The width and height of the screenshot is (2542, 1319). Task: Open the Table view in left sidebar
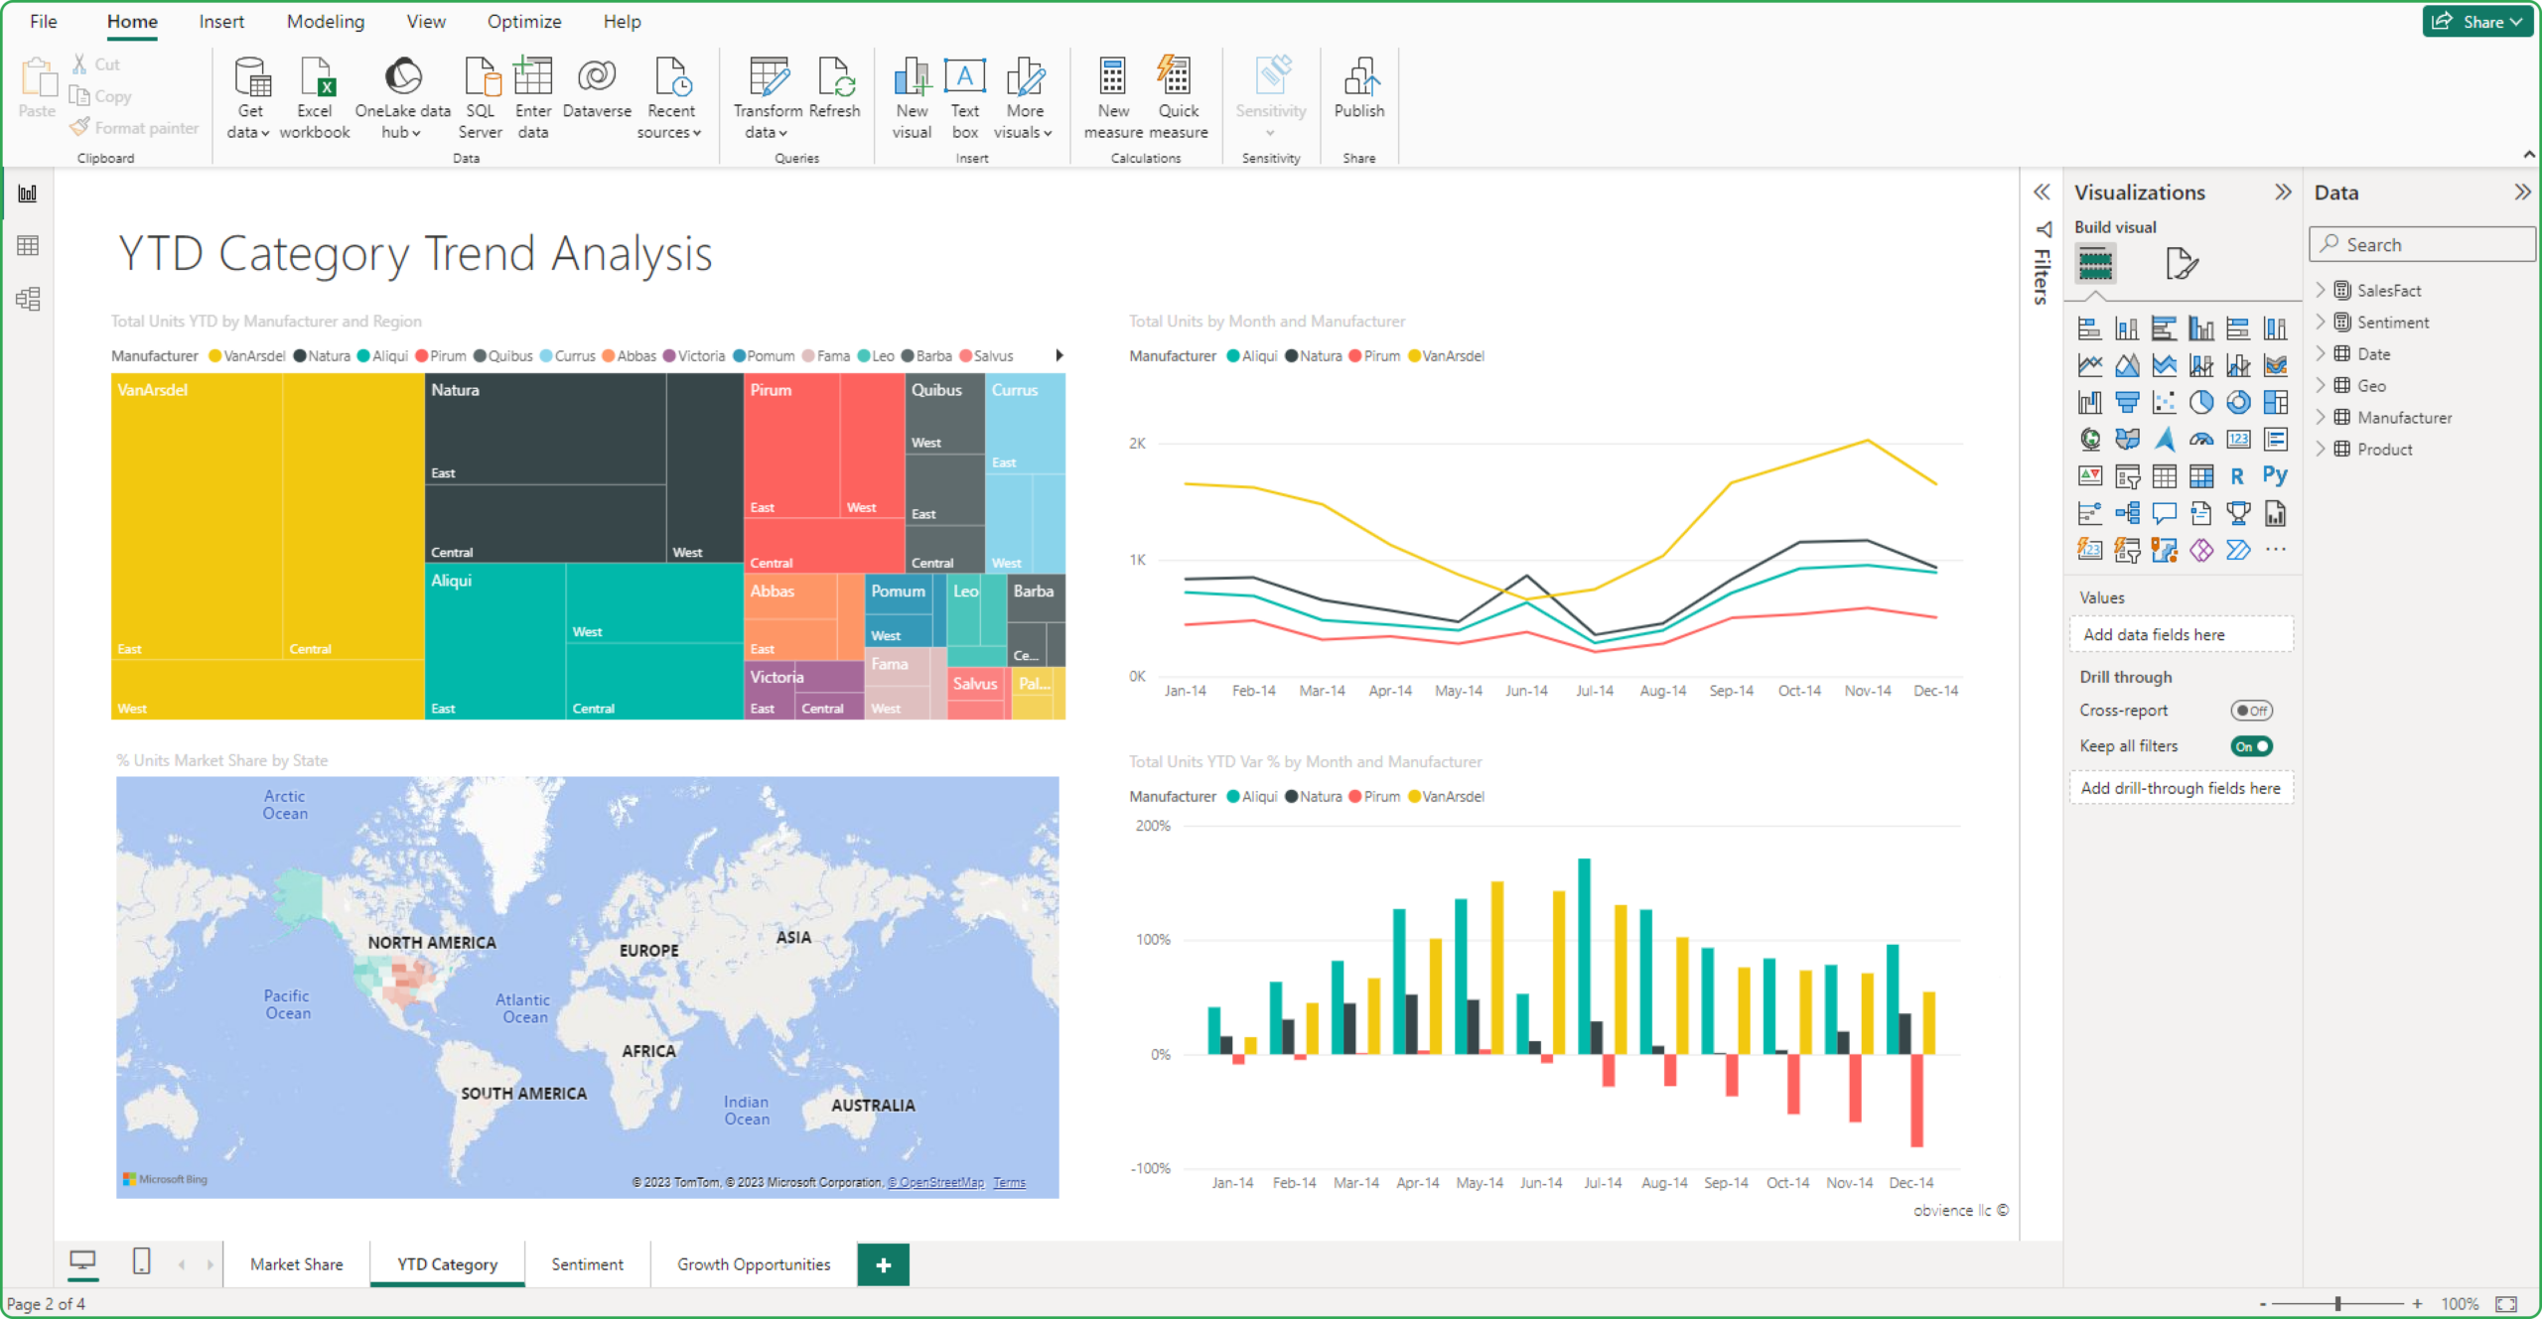point(28,245)
